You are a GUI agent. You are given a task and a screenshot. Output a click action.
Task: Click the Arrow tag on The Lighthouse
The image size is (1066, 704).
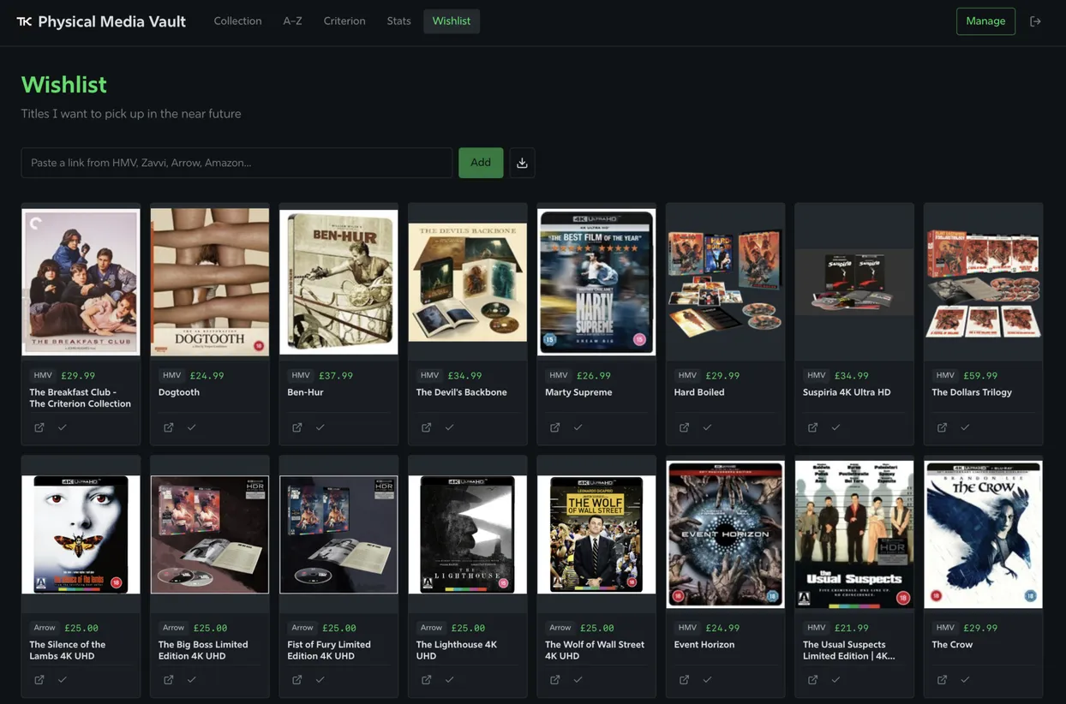click(431, 628)
